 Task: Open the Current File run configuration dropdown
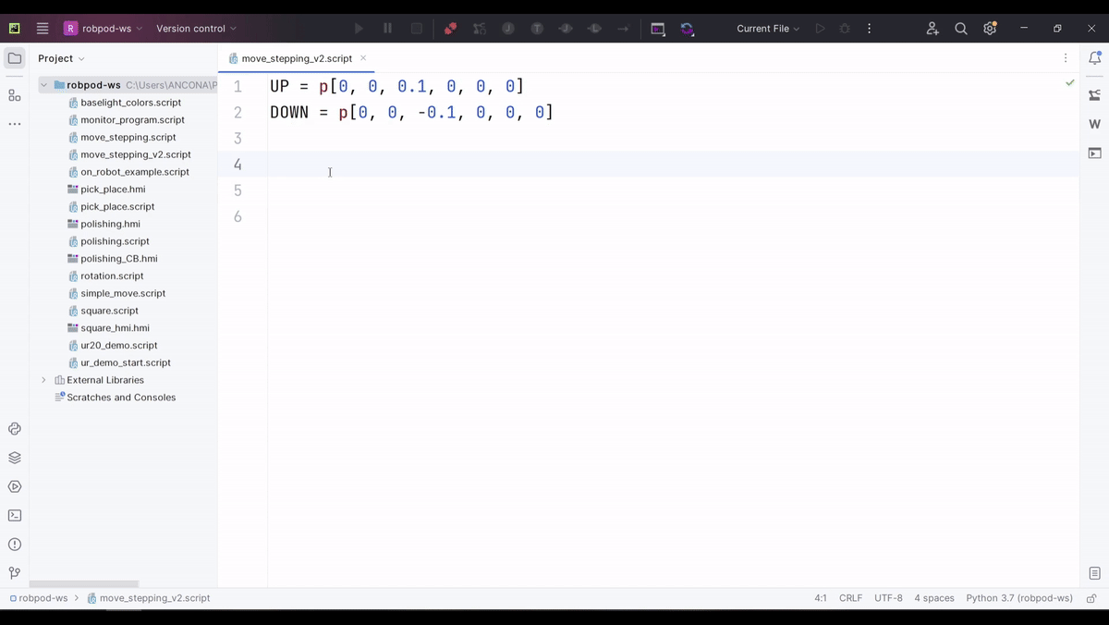pyautogui.click(x=768, y=29)
